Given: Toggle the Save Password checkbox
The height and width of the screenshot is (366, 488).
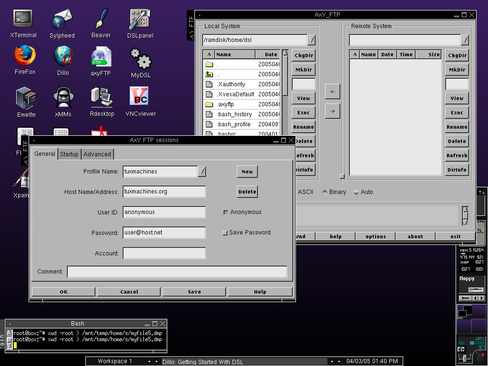Looking at the screenshot, I should [x=225, y=233].
